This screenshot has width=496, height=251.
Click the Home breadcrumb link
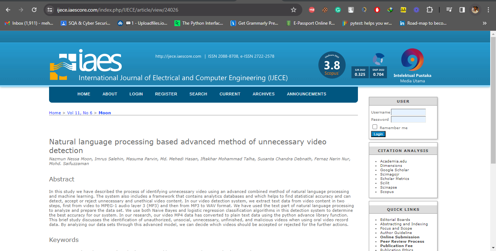click(x=55, y=113)
